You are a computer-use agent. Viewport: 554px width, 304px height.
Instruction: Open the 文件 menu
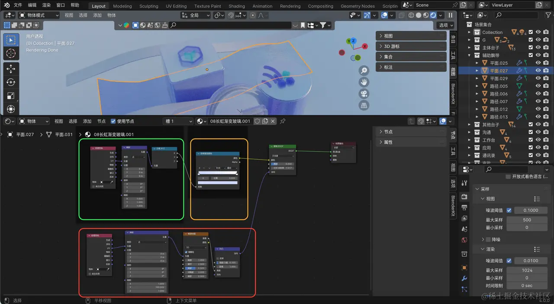pos(18,5)
